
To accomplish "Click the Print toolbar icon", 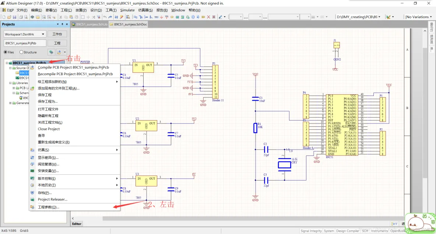I will pos(21,17).
